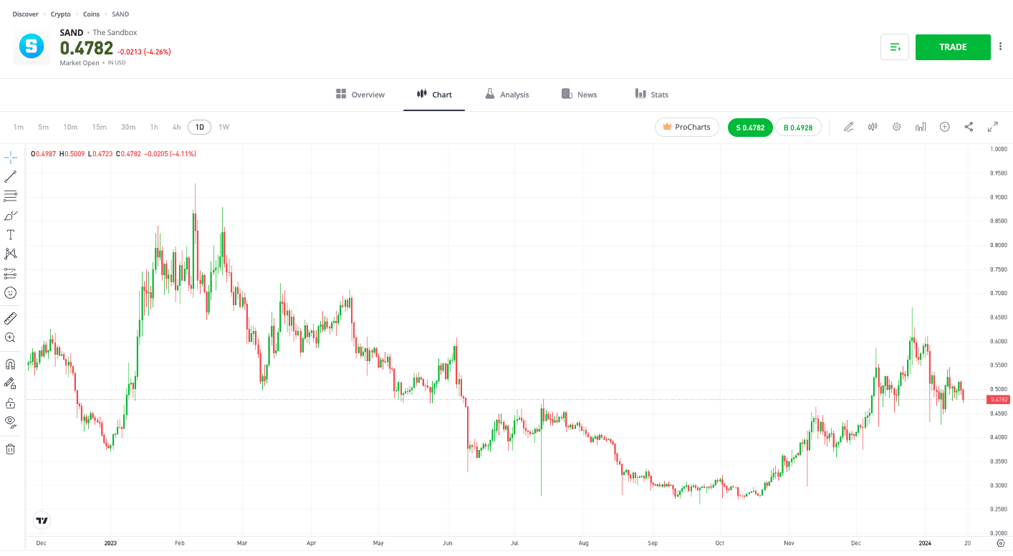Viewport: 1013px width, 556px height.
Task: Click the 0.2000 price scale value
Action: (999, 534)
